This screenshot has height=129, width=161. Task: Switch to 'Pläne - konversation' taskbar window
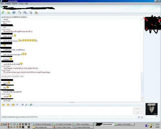(x=83, y=124)
